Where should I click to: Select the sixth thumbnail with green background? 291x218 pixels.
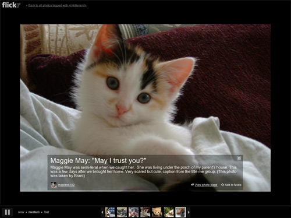169,212
